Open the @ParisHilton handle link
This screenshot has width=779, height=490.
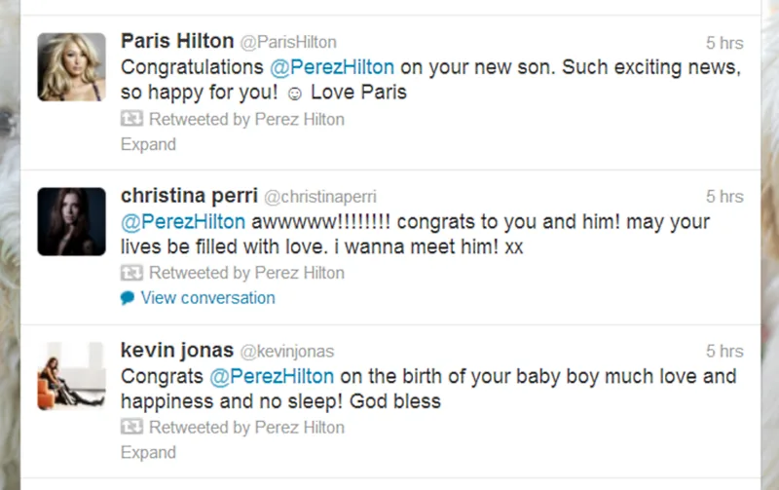(288, 42)
